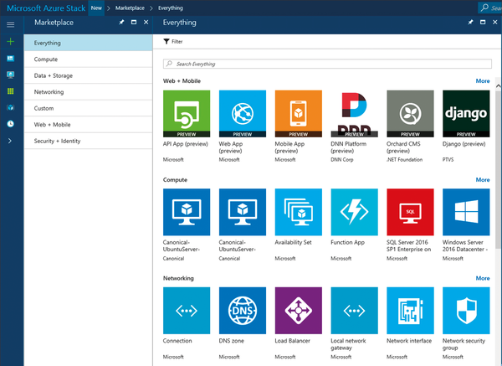Open the Virtual machines sidebar icon
Image resolution: width=502 pixels, height=366 pixels.
[11, 75]
